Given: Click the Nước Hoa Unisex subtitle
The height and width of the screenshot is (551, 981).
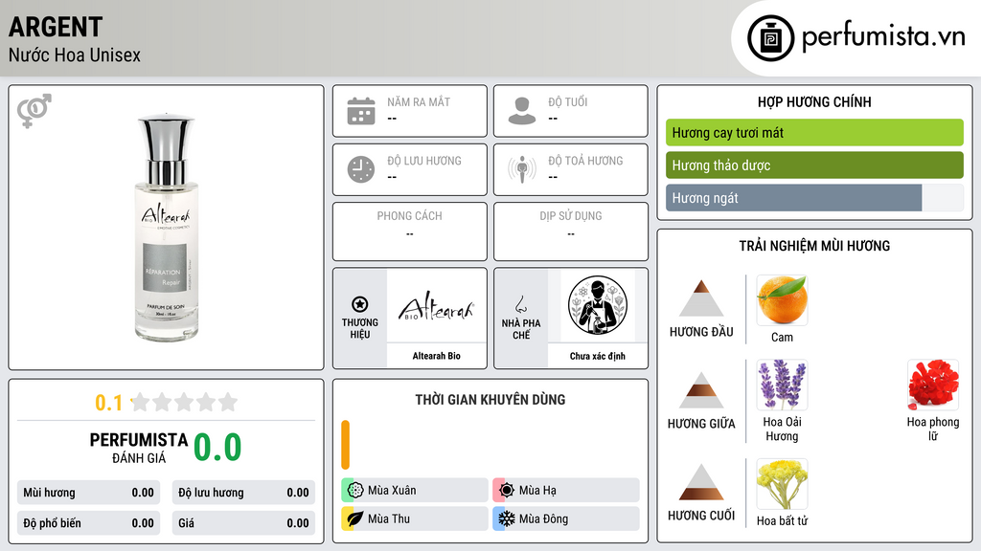Looking at the screenshot, I should pyautogui.click(x=75, y=55).
